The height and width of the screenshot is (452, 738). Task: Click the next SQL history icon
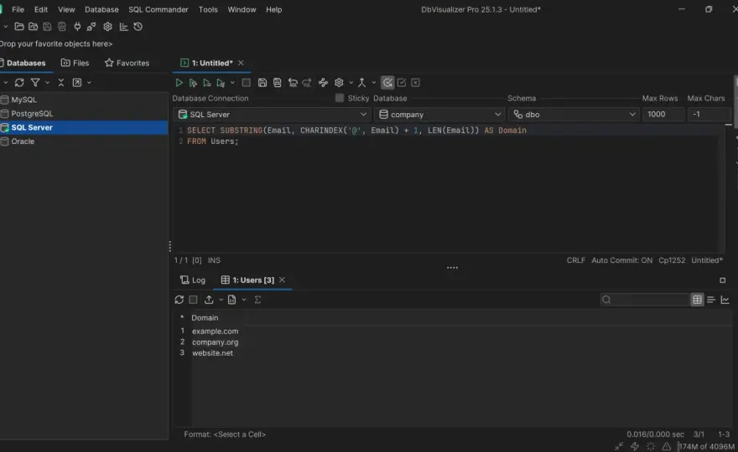tap(307, 83)
